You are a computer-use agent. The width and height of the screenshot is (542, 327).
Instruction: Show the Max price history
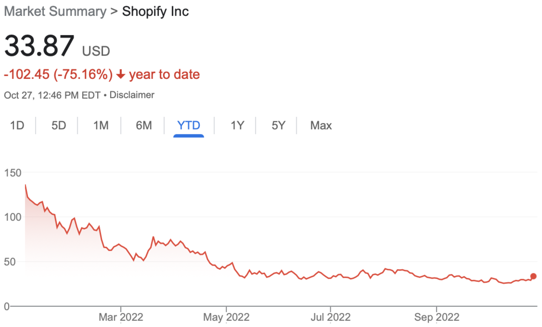pyautogui.click(x=321, y=125)
